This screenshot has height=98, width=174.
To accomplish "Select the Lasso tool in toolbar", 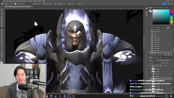I will click(x=2, y=14).
